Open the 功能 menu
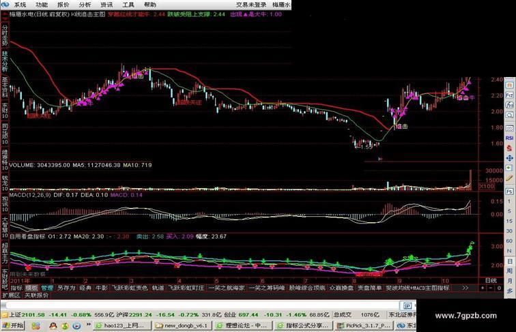This screenshot has width=516, height=332. (42, 5)
